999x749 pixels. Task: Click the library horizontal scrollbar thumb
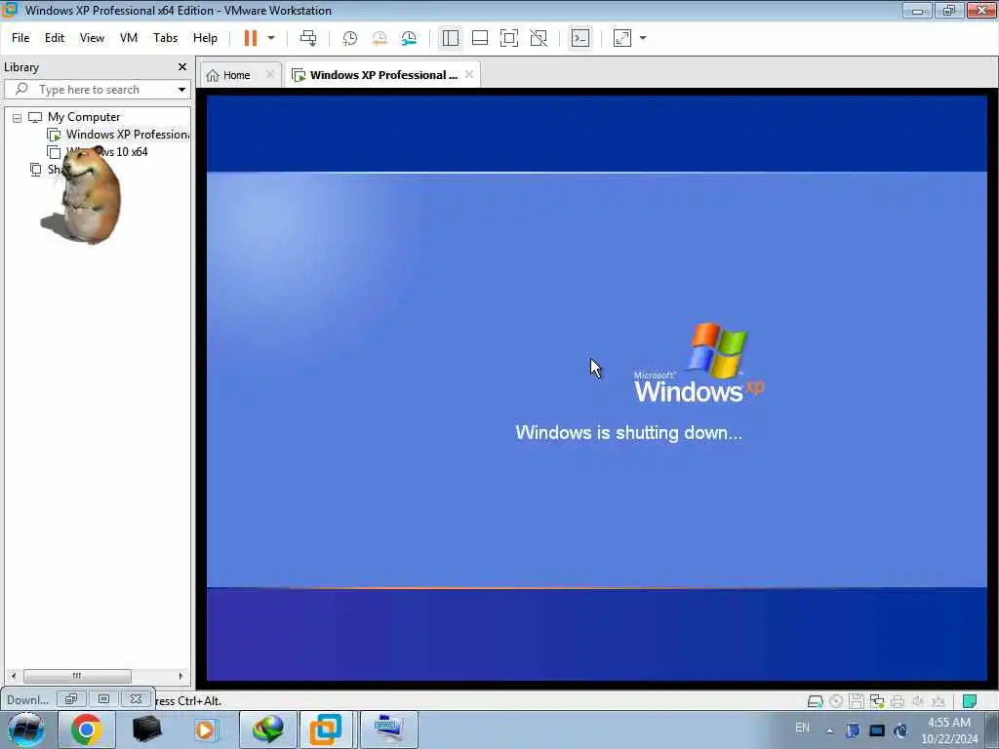coord(77,676)
